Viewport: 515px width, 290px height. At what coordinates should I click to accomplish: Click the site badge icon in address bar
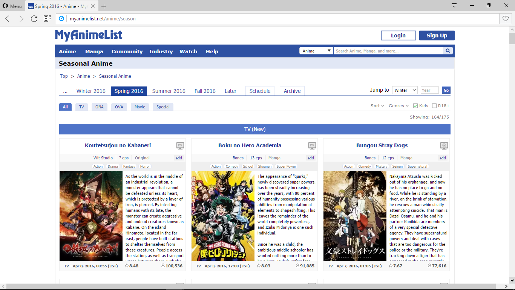pos(62,19)
